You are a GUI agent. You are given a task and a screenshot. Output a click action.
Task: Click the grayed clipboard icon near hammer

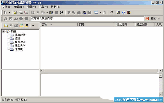click(x=104, y=13)
